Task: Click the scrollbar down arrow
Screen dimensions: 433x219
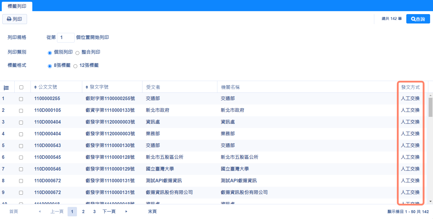Action: pyautogui.click(x=431, y=201)
